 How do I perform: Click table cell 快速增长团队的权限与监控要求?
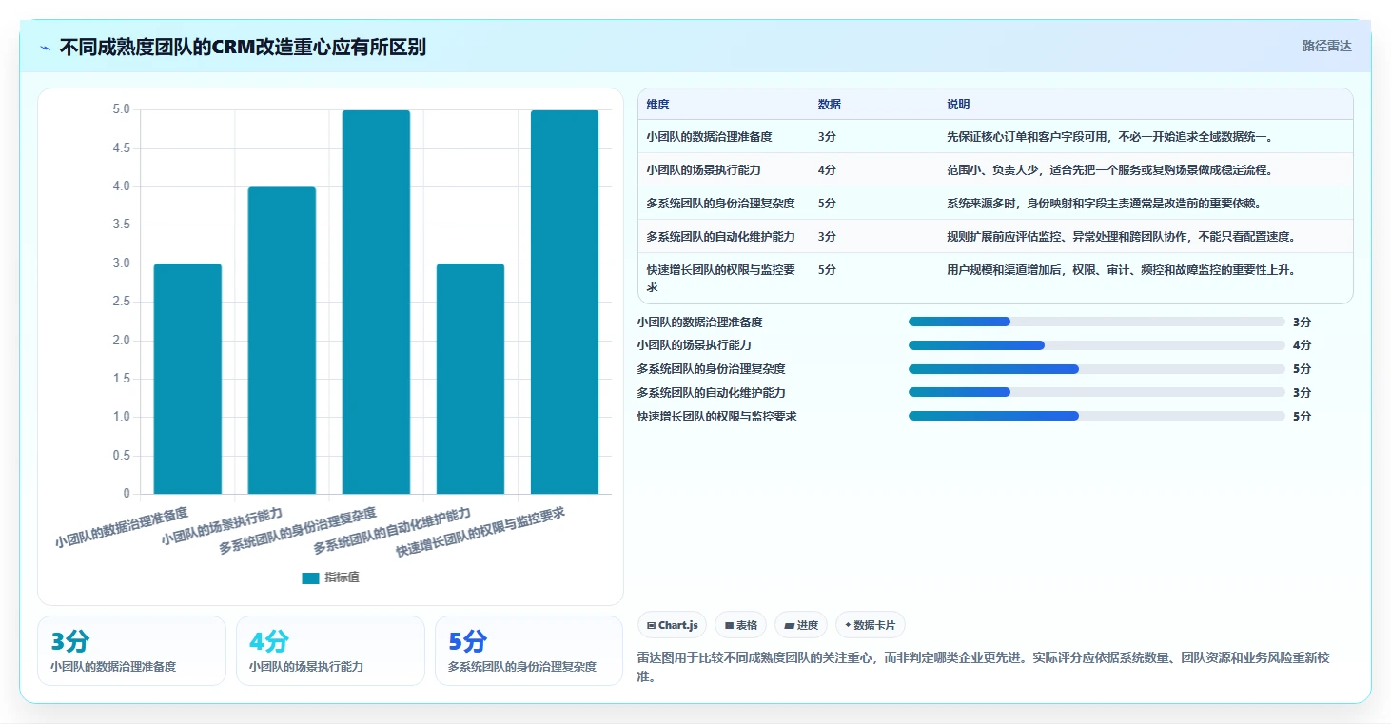[x=720, y=278]
